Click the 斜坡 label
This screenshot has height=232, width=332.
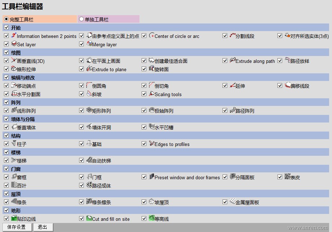pyautogui.click(x=97, y=94)
